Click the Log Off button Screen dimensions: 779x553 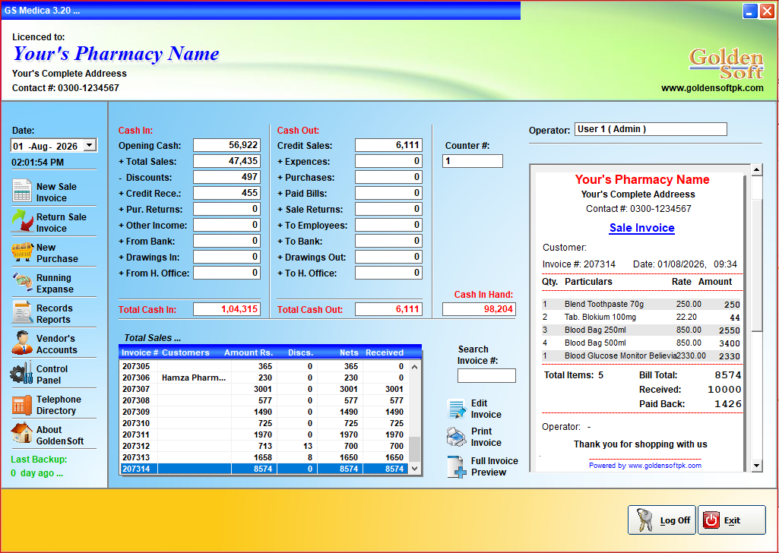[661, 520]
